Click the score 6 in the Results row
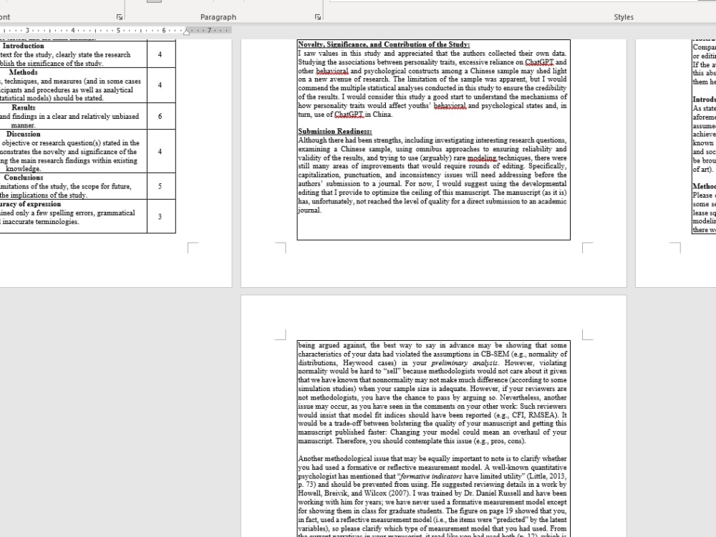 pyautogui.click(x=160, y=116)
